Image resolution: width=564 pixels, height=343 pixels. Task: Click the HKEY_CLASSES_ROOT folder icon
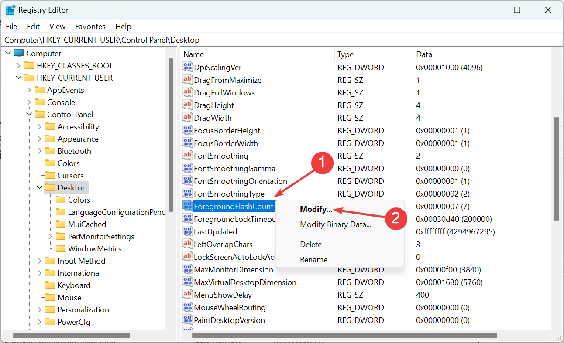[29, 66]
